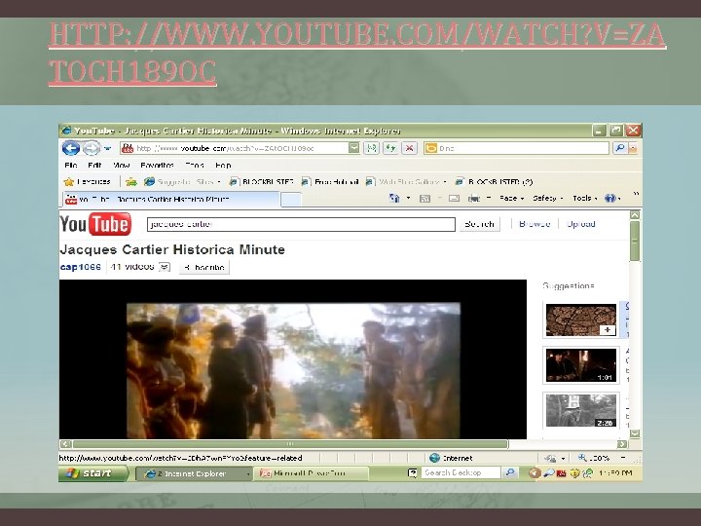
Task: Expand the address bar URL dropdown
Action: tap(353, 148)
